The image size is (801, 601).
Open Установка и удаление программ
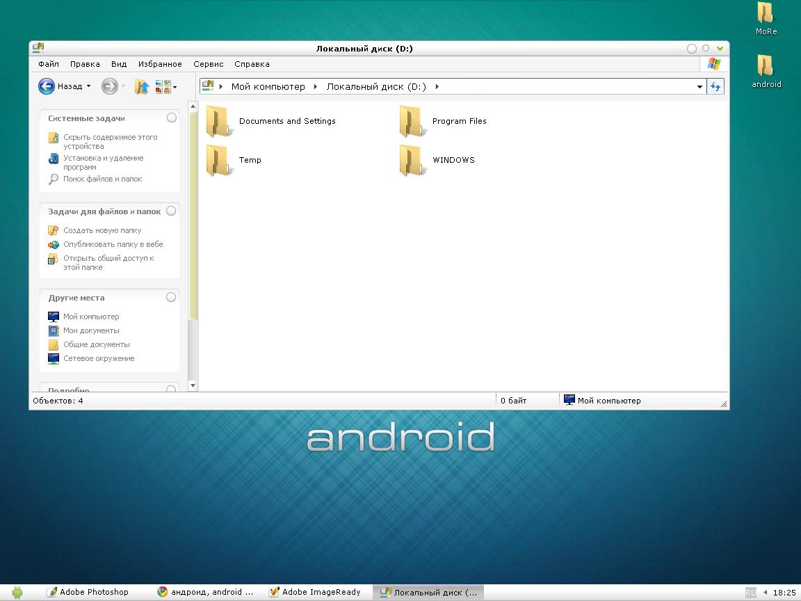coord(96,163)
